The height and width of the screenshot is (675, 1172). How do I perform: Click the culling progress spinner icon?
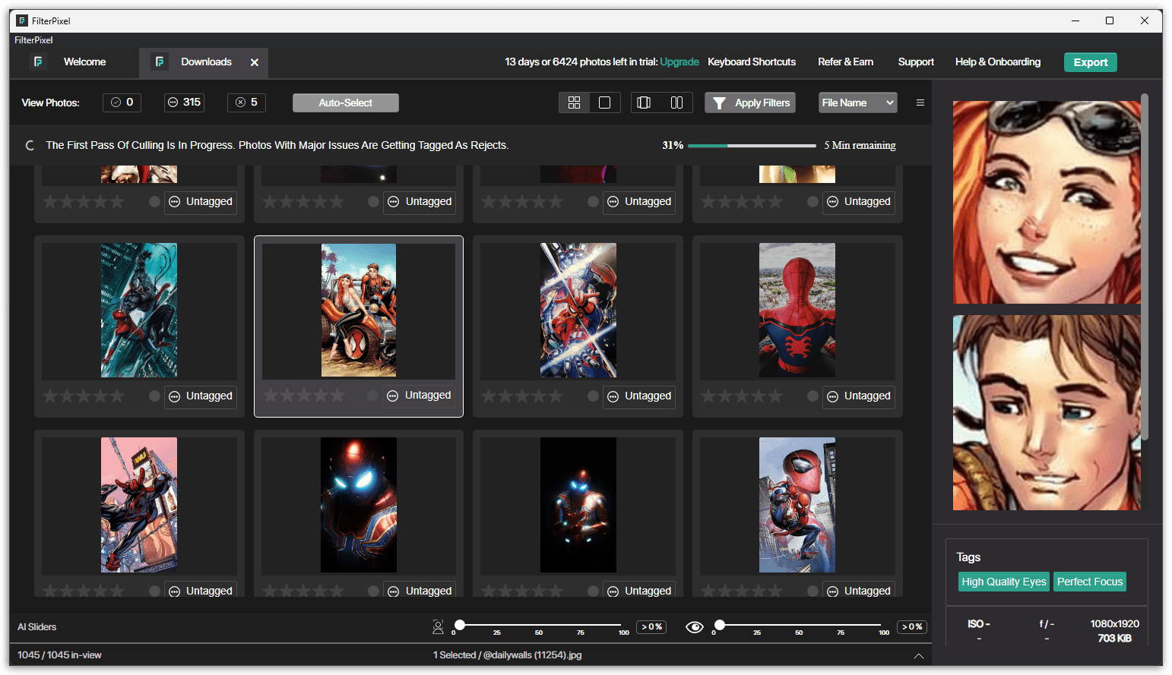30,145
